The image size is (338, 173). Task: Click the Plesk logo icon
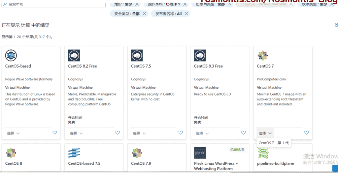[200, 153]
